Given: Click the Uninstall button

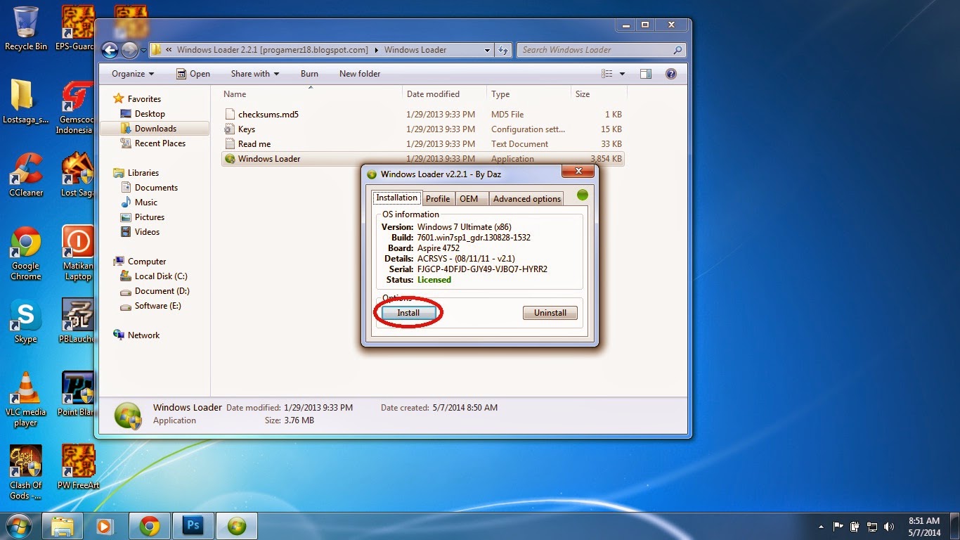Looking at the screenshot, I should [x=550, y=313].
